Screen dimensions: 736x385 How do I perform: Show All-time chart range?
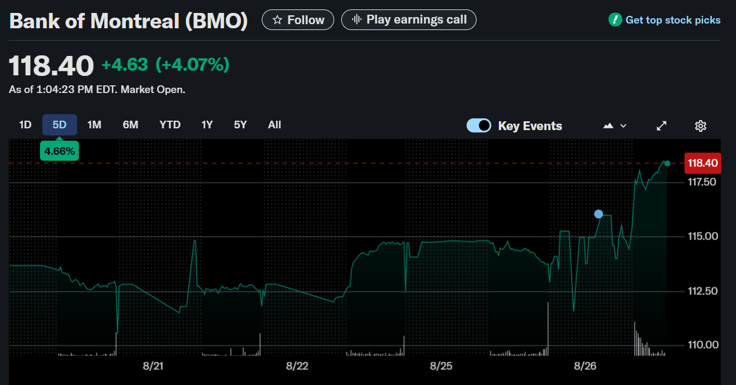pyautogui.click(x=274, y=125)
